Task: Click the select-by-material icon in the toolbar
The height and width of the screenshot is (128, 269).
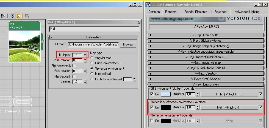Action: [27, 16]
